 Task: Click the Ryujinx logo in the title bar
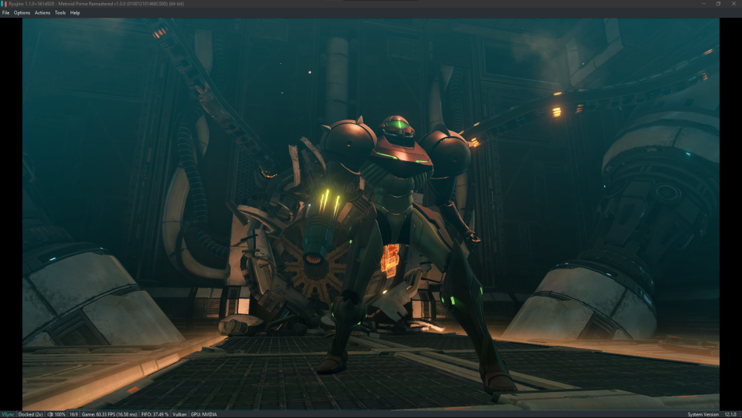coord(4,4)
